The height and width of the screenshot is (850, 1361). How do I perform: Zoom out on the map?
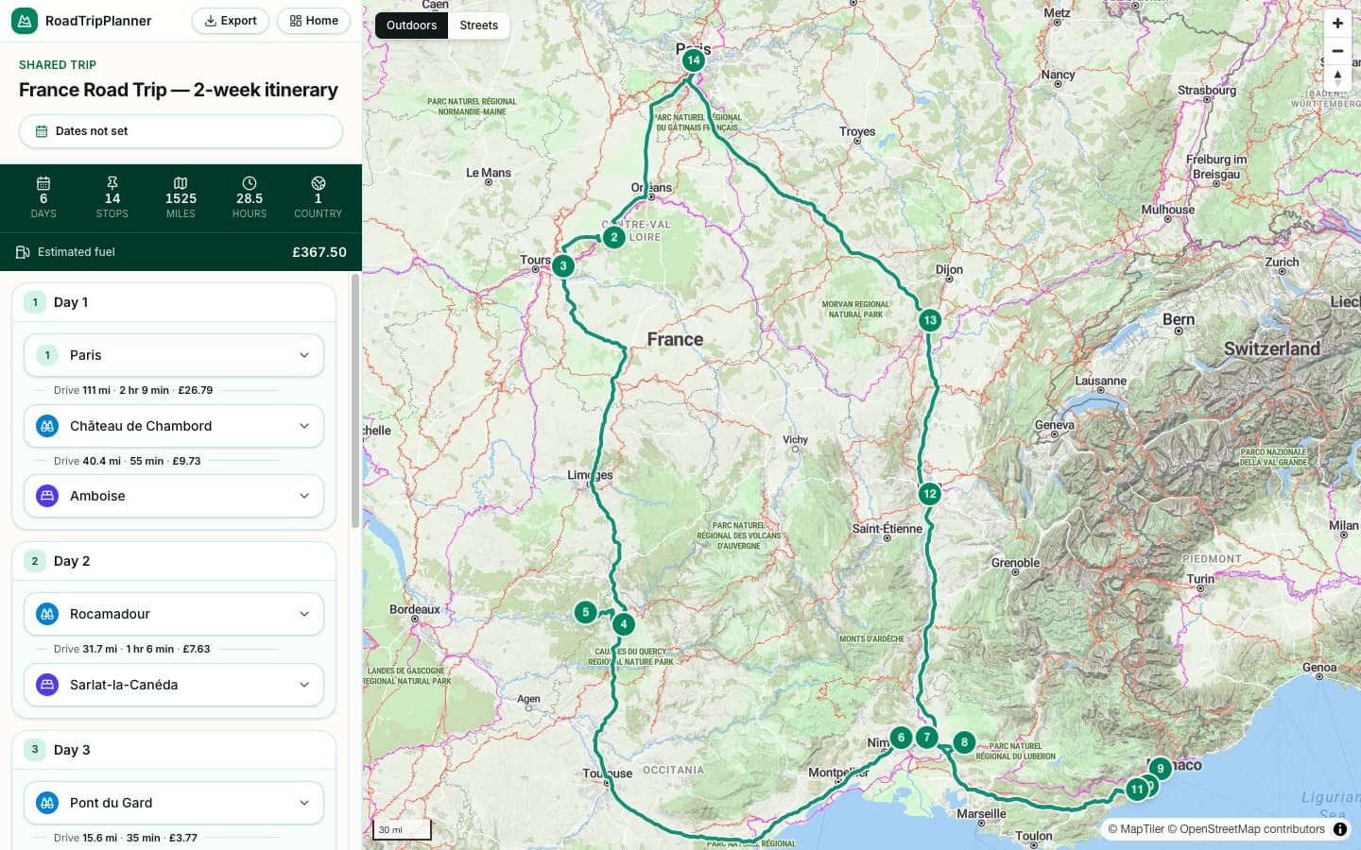click(1337, 51)
